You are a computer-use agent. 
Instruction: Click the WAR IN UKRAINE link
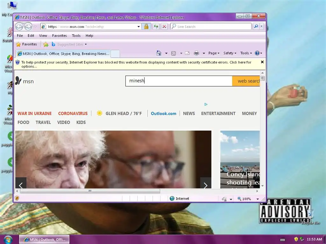point(34,113)
